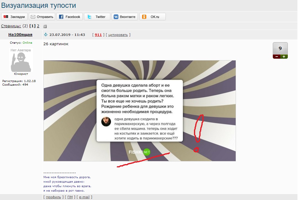Image resolution: width=298 pixels, height=200 pixels.
Task: Add this page to Закладки bookmarks
Action: point(14,17)
